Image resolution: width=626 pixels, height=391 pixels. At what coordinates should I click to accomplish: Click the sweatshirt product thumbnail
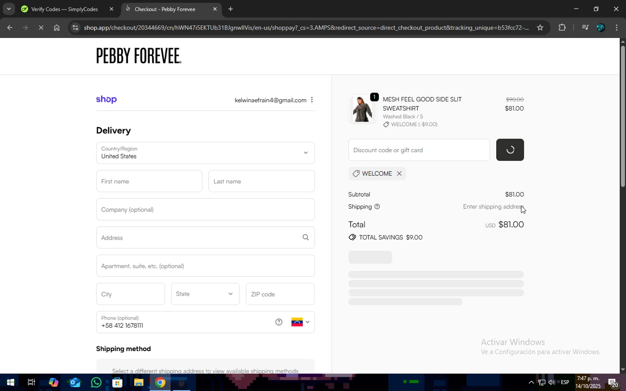coord(362,109)
